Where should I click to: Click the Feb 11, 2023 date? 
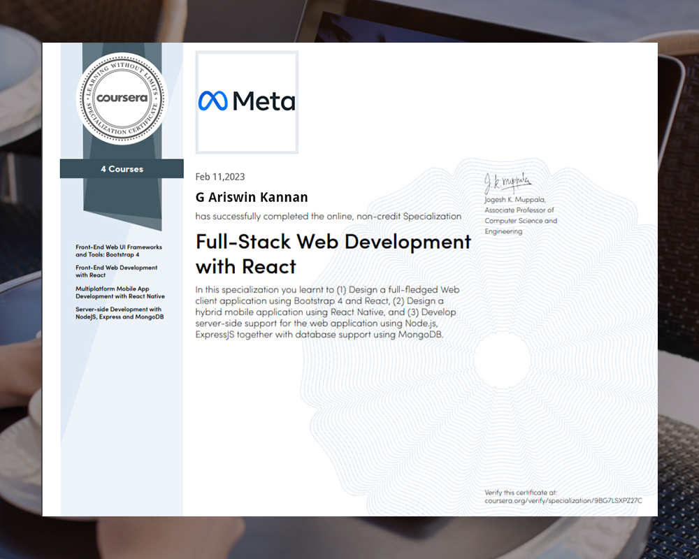220,177
